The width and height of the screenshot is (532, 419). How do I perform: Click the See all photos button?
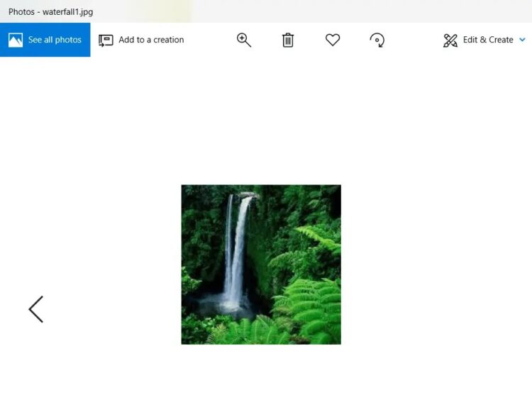(45, 40)
